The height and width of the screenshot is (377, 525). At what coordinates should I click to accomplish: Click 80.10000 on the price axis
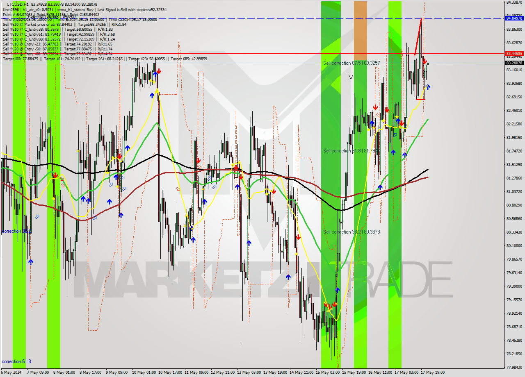click(514, 245)
